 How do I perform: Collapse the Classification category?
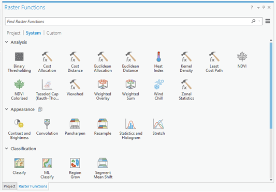point(7,149)
